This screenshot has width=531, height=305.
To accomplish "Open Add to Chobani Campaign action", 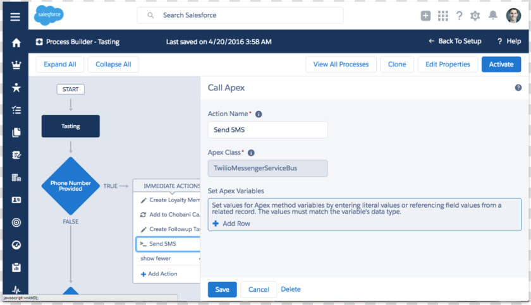I will click(x=169, y=214).
